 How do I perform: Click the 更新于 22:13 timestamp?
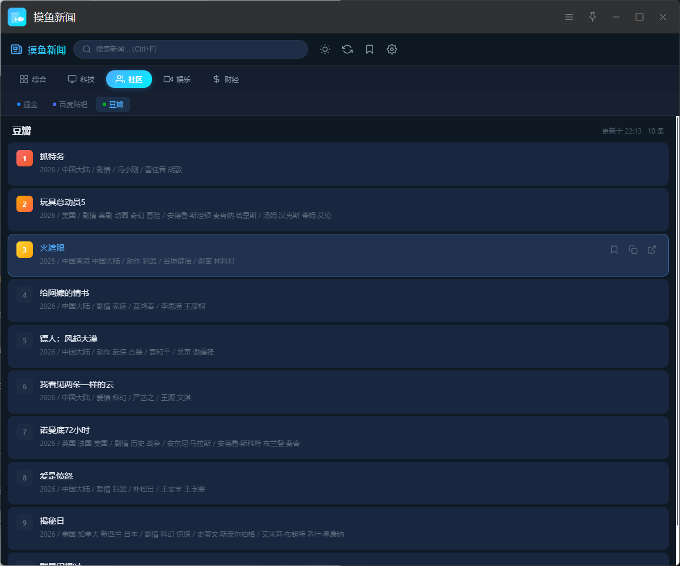621,131
